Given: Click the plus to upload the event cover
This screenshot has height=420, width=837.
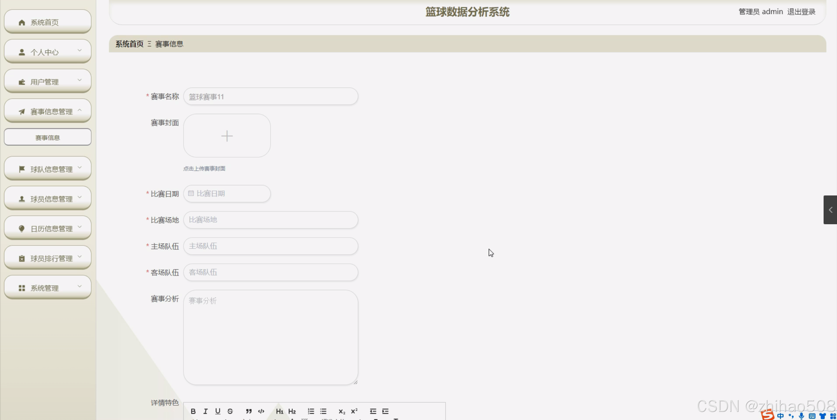Looking at the screenshot, I should 227,136.
